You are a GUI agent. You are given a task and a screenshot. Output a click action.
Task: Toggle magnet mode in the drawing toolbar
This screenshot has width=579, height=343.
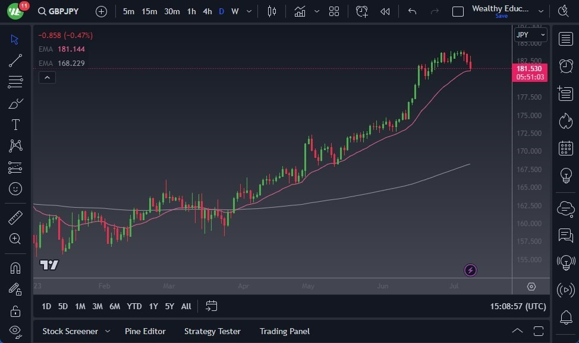coord(15,267)
